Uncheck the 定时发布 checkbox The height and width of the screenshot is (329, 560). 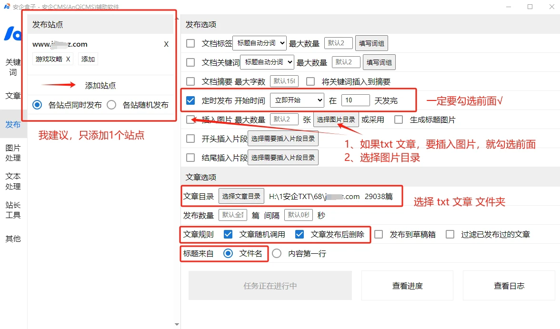(190, 100)
